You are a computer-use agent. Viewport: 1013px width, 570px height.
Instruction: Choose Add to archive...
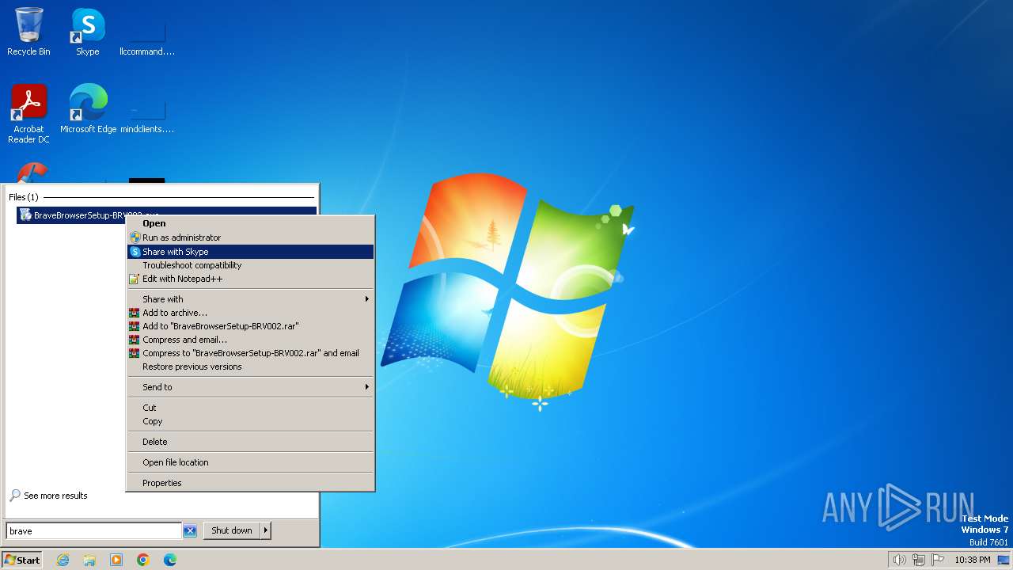[x=250, y=313]
